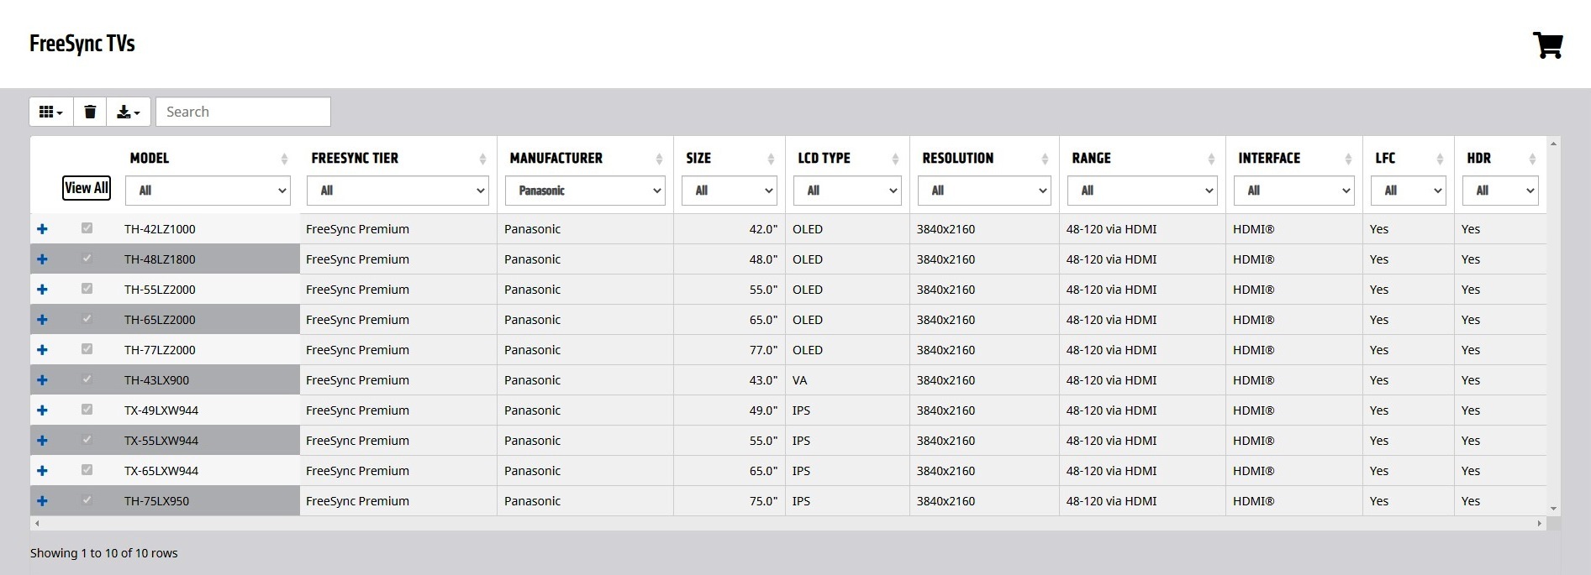Sort by LFC column arrows
The image size is (1591, 575).
[x=1440, y=159]
